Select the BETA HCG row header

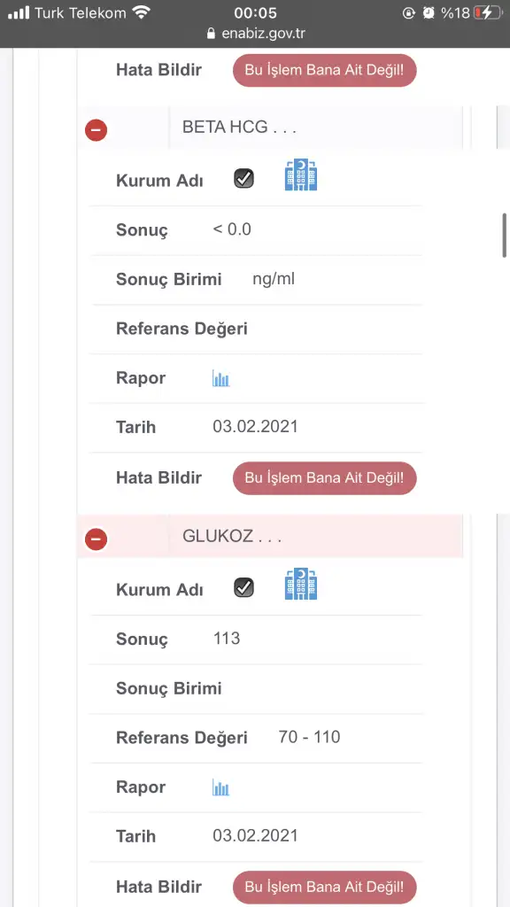click(x=270, y=128)
